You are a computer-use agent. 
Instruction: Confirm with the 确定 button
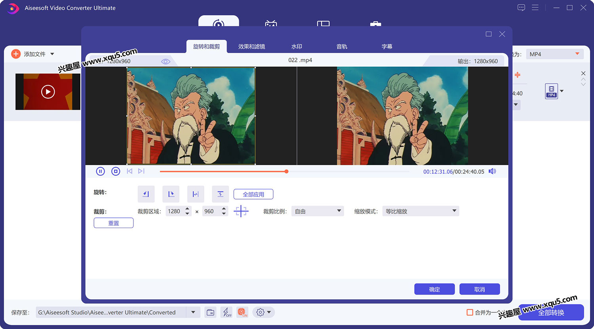tap(434, 289)
